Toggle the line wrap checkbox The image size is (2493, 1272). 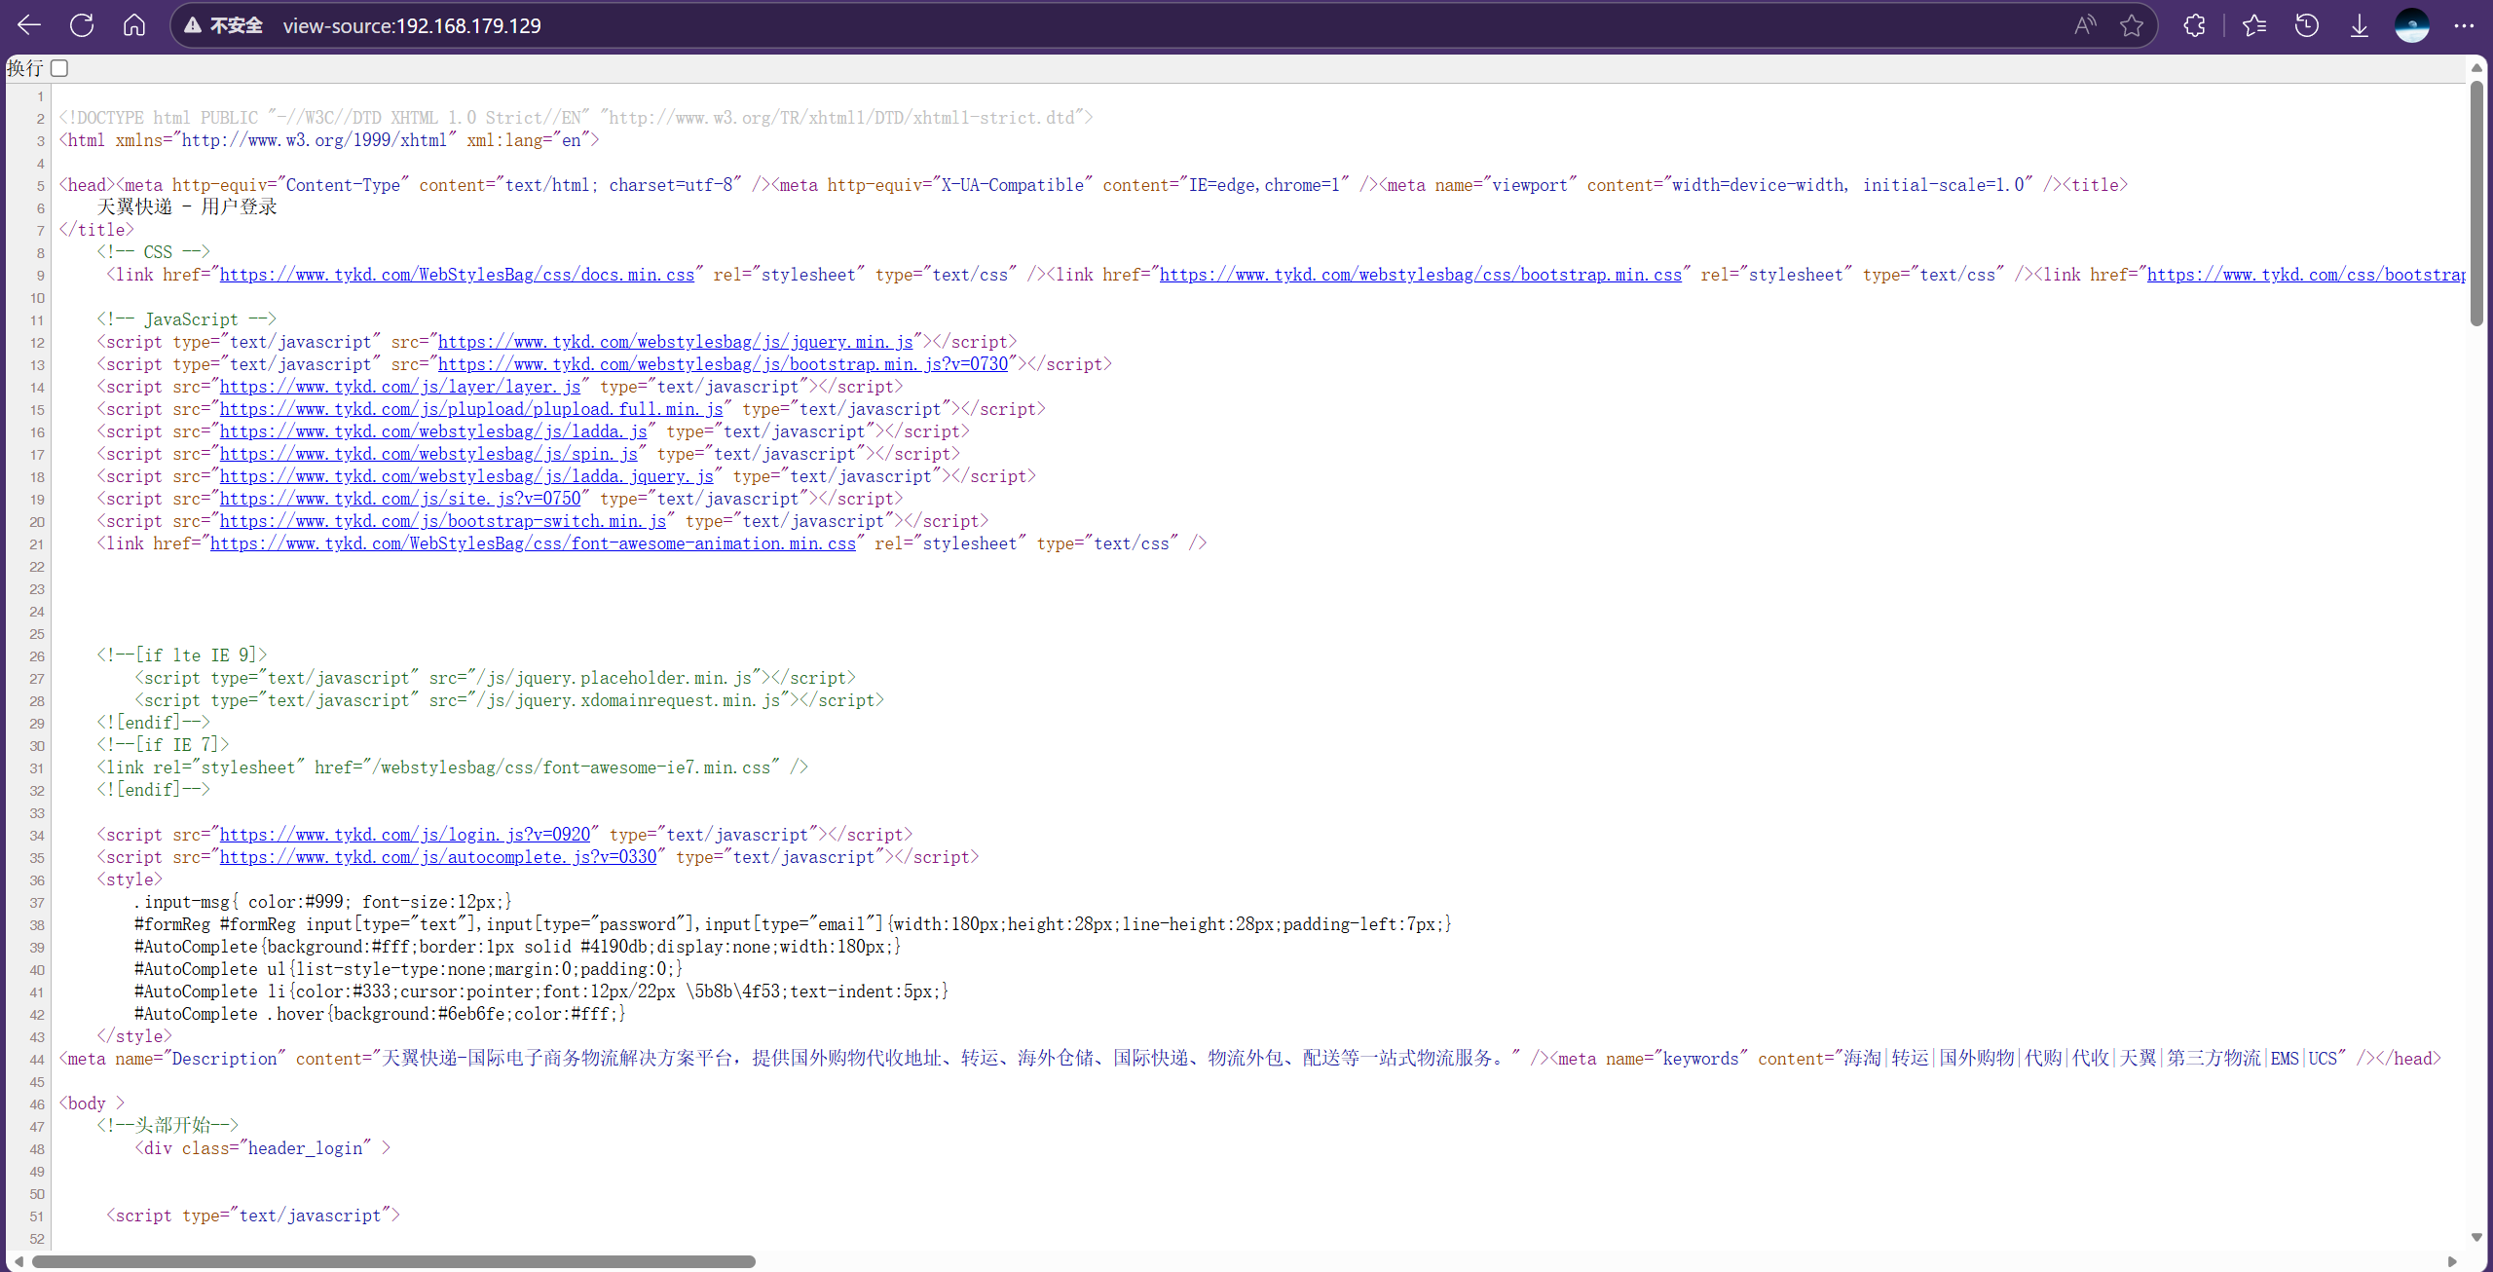(x=59, y=68)
